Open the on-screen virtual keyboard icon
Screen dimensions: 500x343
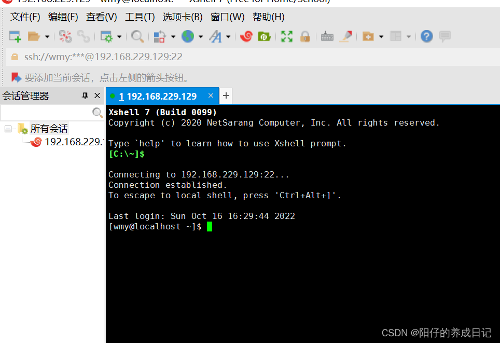click(x=327, y=36)
